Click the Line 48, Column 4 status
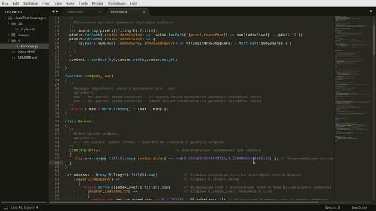 click(x=25, y=207)
